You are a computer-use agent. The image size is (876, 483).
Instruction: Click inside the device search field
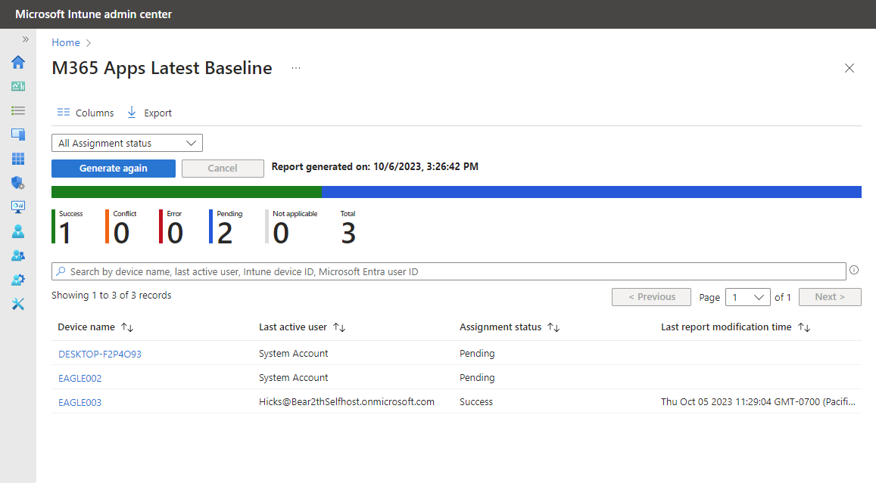448,271
